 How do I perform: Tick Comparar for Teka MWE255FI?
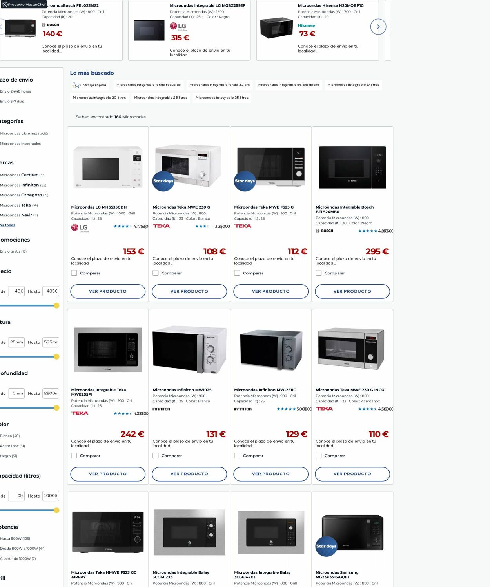coord(74,456)
